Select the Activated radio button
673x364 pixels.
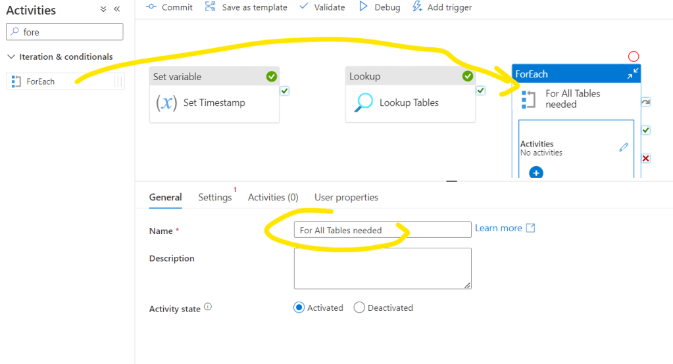point(299,307)
